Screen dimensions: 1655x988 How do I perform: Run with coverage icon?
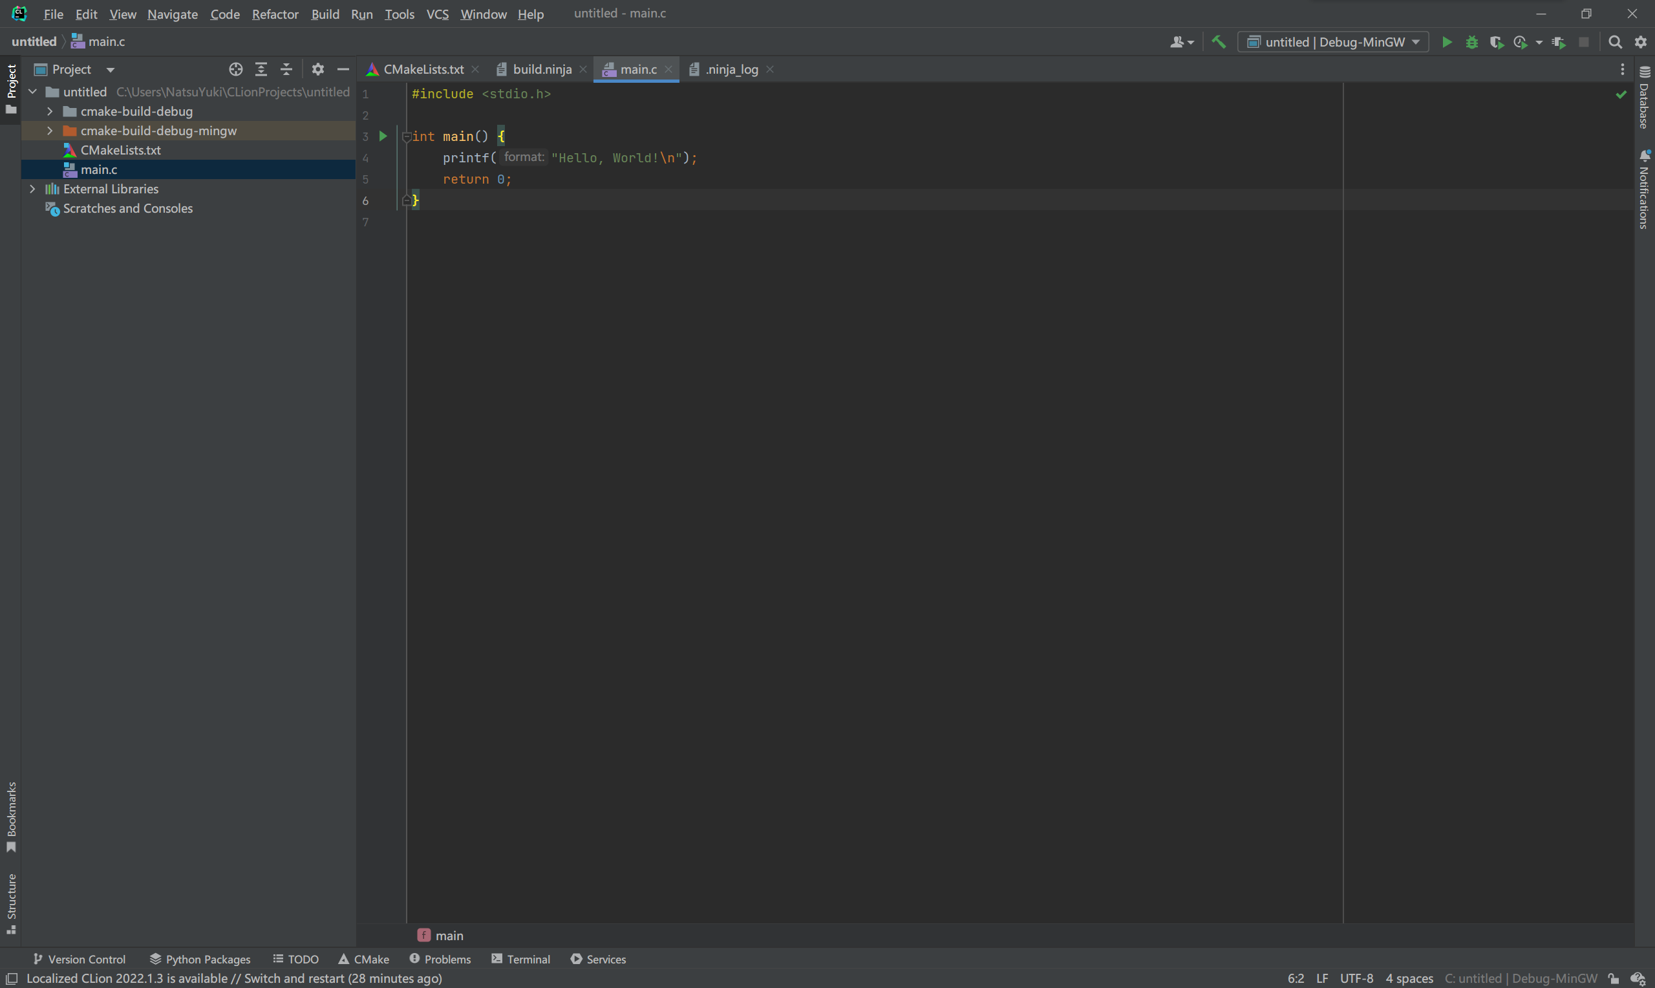tap(1496, 42)
